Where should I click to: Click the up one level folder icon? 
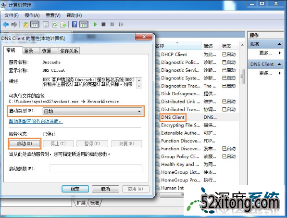[25, 25]
